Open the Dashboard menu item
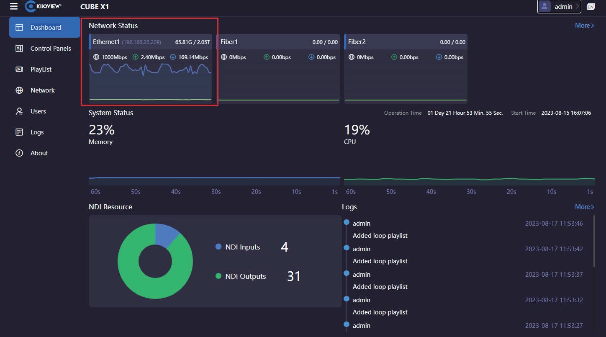Image resolution: width=606 pixels, height=337 pixels. point(45,28)
